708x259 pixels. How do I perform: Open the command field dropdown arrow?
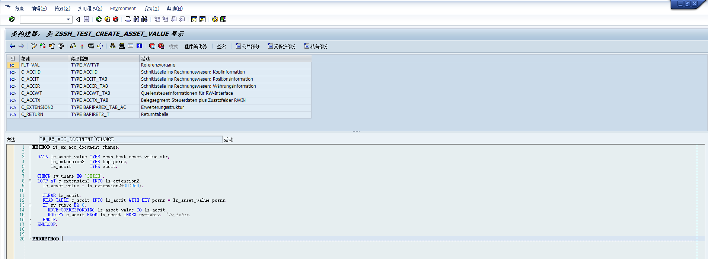coord(68,19)
